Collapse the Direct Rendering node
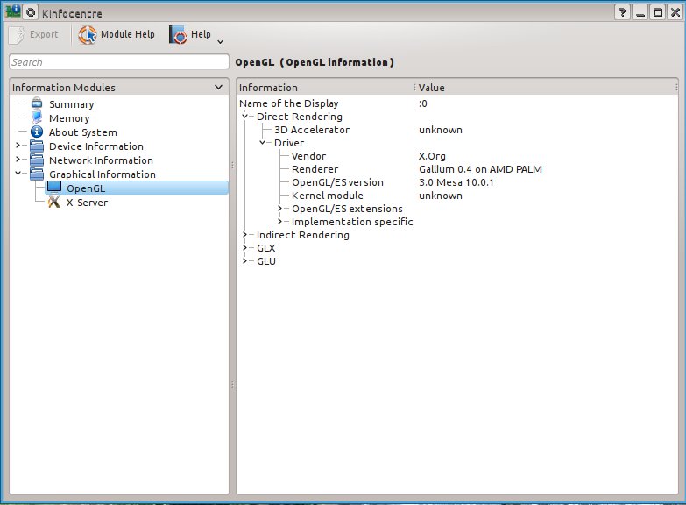The image size is (686, 505). coord(244,117)
